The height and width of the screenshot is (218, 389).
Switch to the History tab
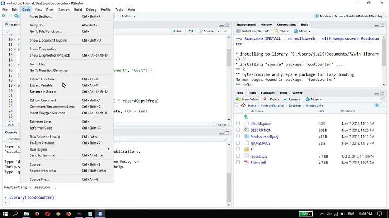[x=266, y=24]
